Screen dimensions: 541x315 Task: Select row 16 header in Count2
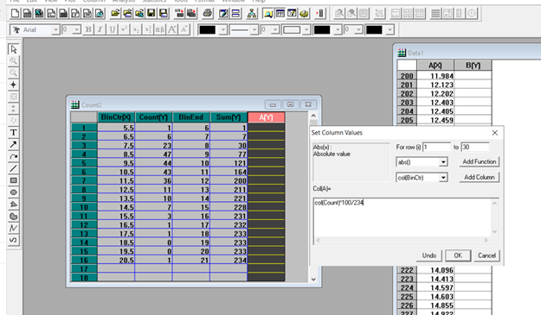pos(84,260)
